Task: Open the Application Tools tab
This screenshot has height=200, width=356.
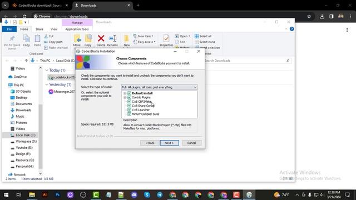Action: [77, 29]
